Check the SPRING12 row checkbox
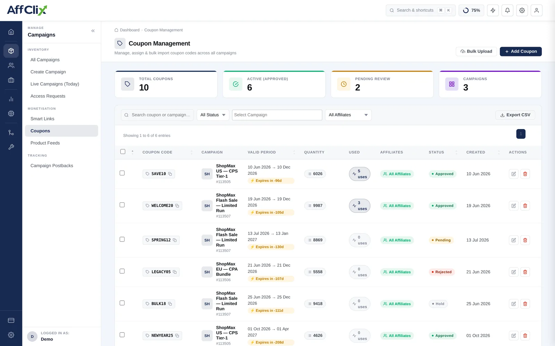This screenshot has width=555, height=346. coord(122,239)
